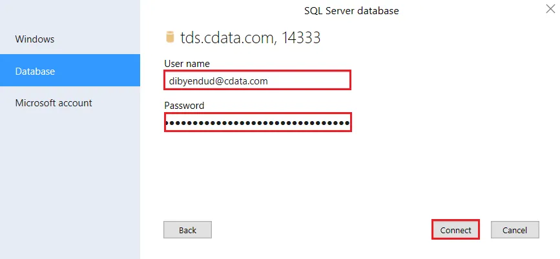Click the dibyendud@cdata.com text

coord(218,81)
